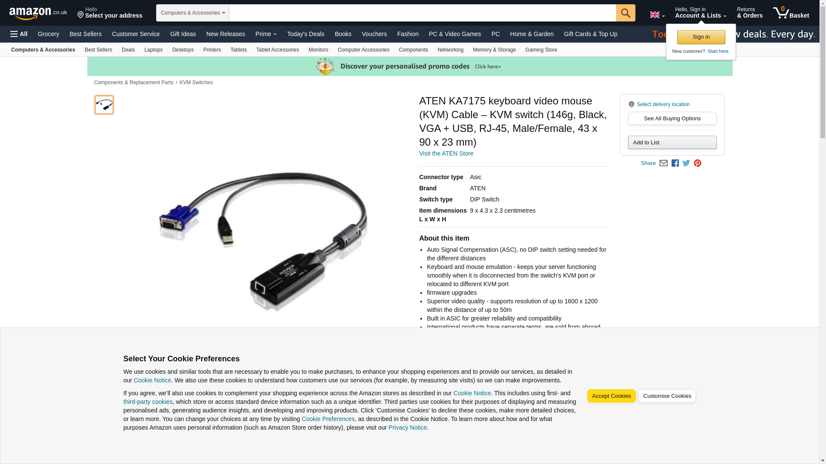
Task: Open the shopping basket icon
Action: 791,13
